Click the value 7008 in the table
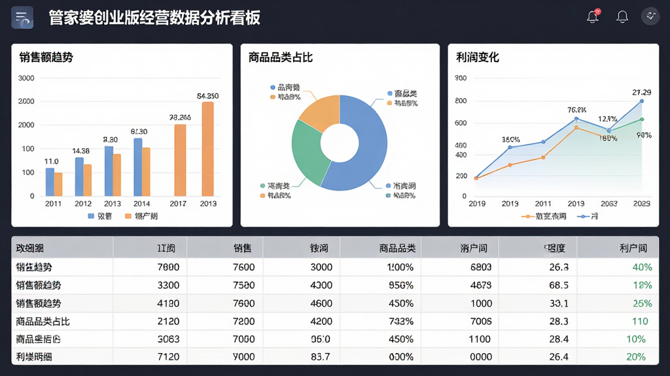The height and width of the screenshot is (376, 670). pos(481,321)
